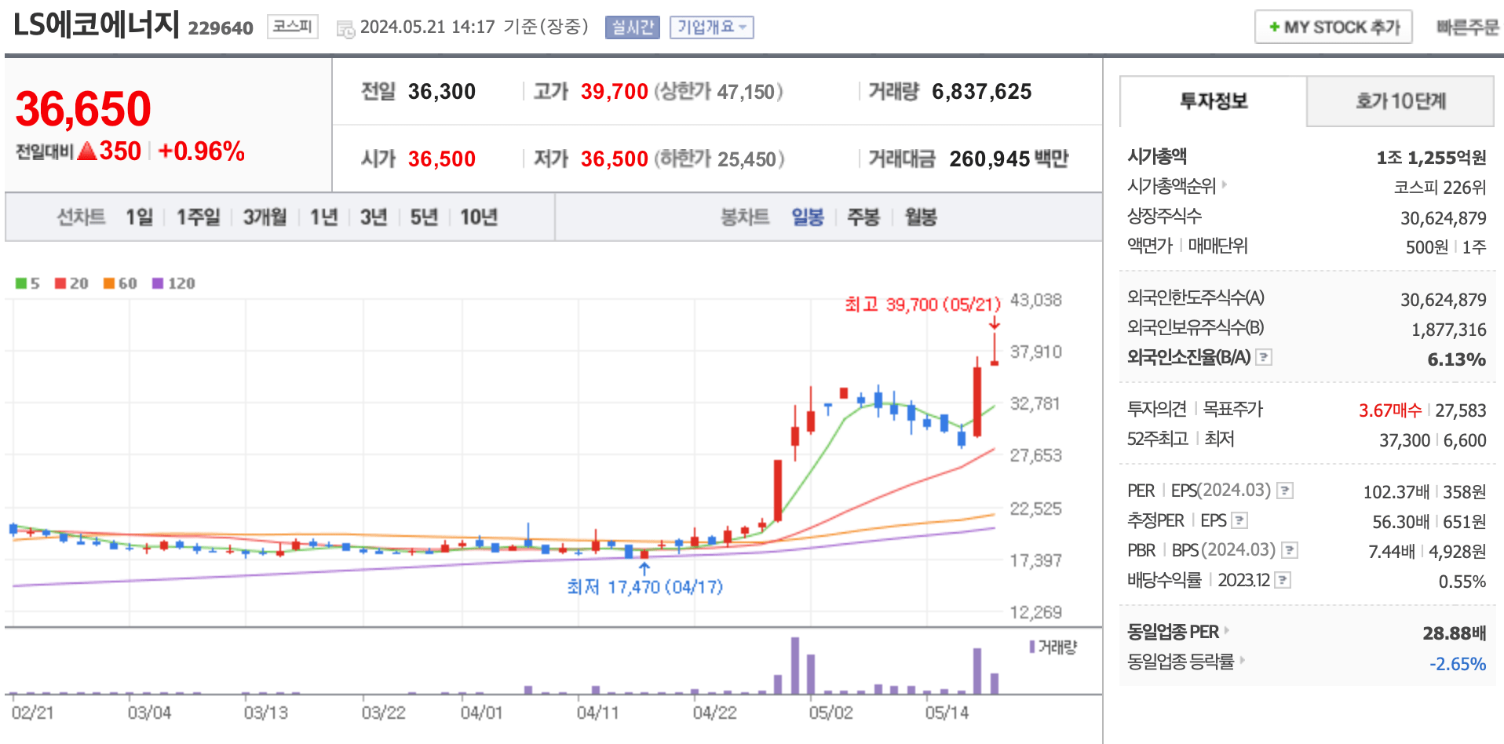Switch to the 호가10단계 tab

pyautogui.click(x=1400, y=101)
